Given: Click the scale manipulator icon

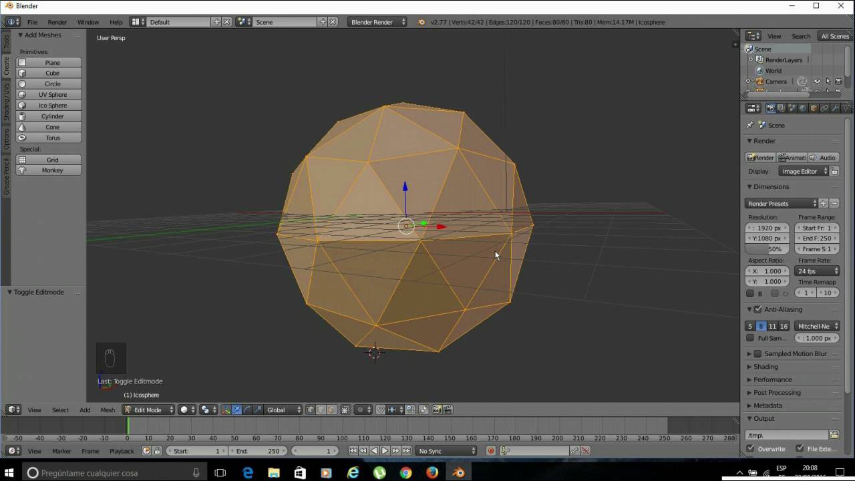Looking at the screenshot, I should (258, 410).
